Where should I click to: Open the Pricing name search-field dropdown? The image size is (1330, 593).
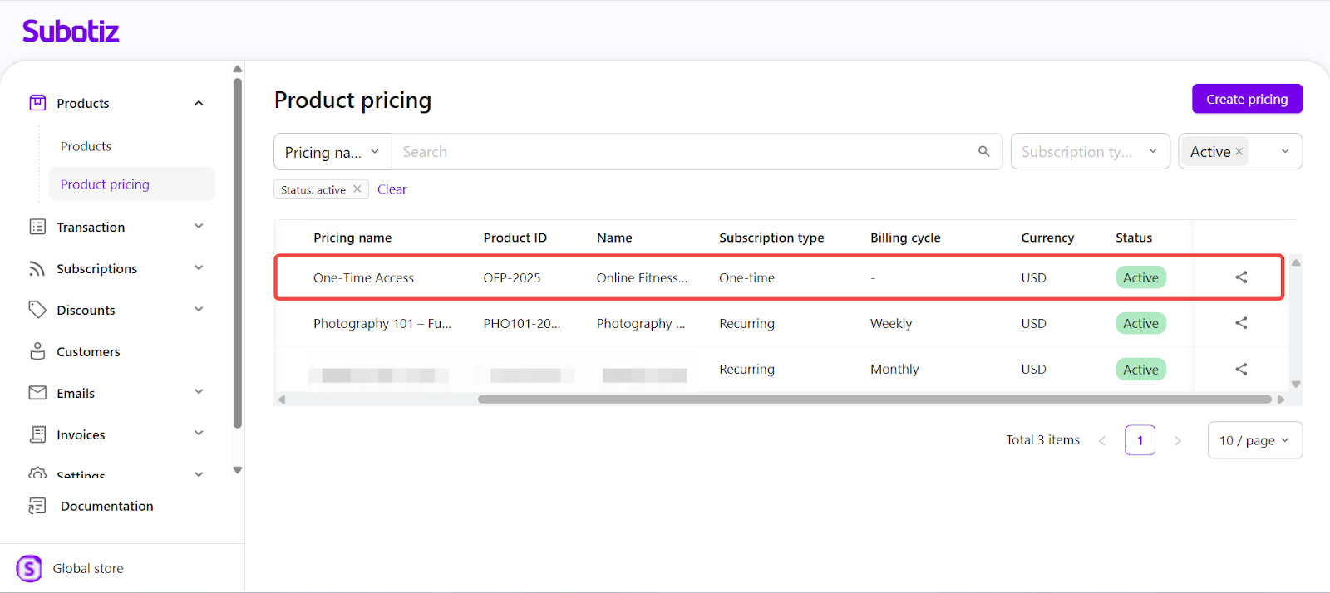[x=332, y=152]
